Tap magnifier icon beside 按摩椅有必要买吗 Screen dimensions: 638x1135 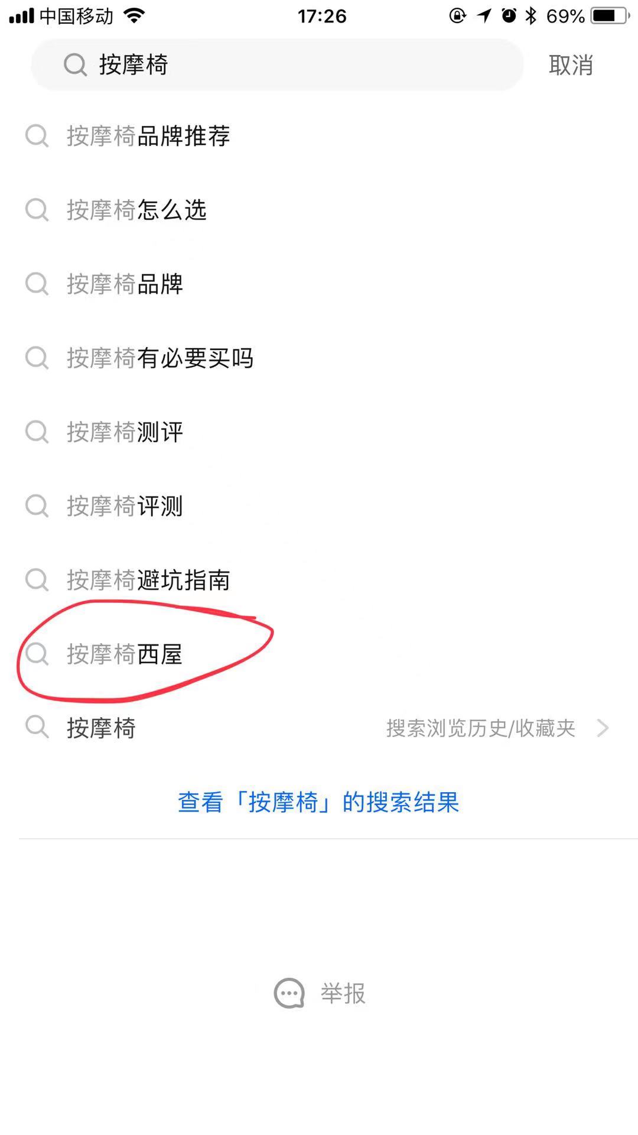[37, 358]
